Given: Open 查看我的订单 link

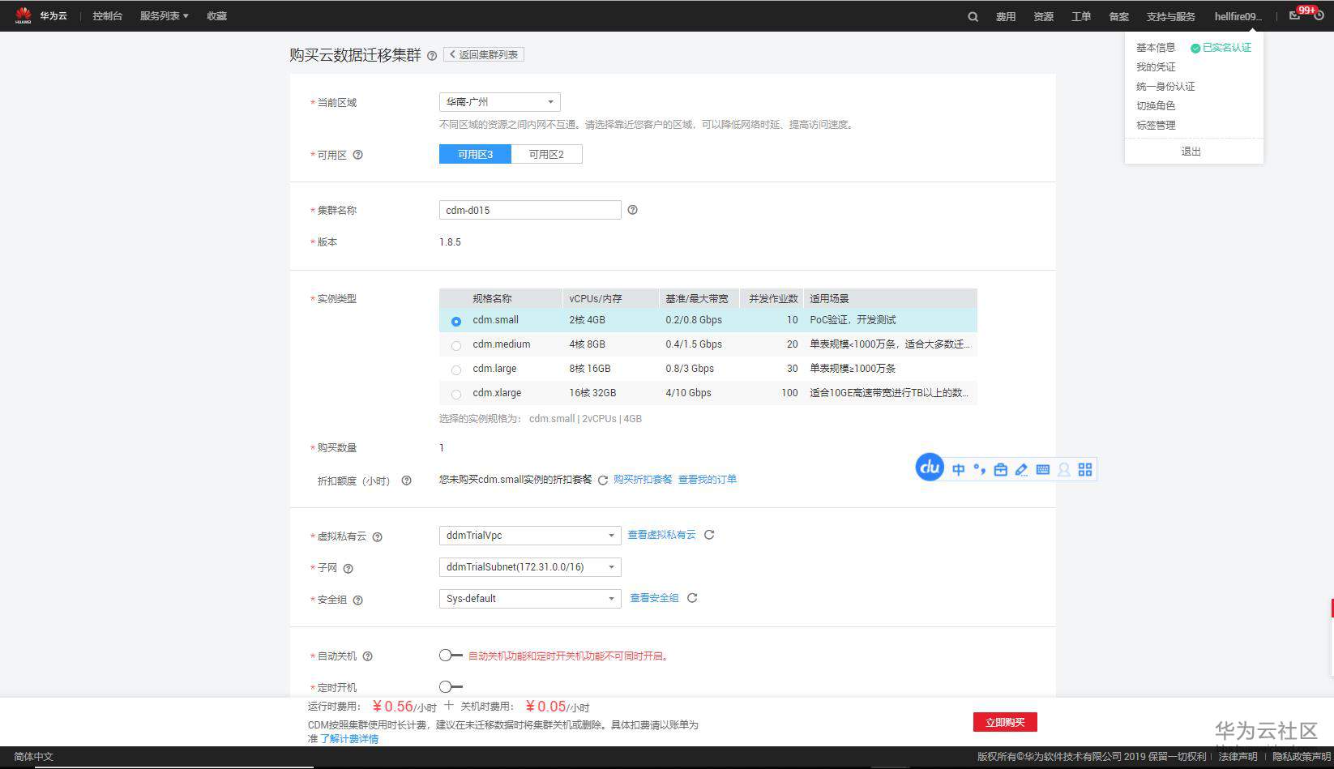Looking at the screenshot, I should tap(708, 480).
